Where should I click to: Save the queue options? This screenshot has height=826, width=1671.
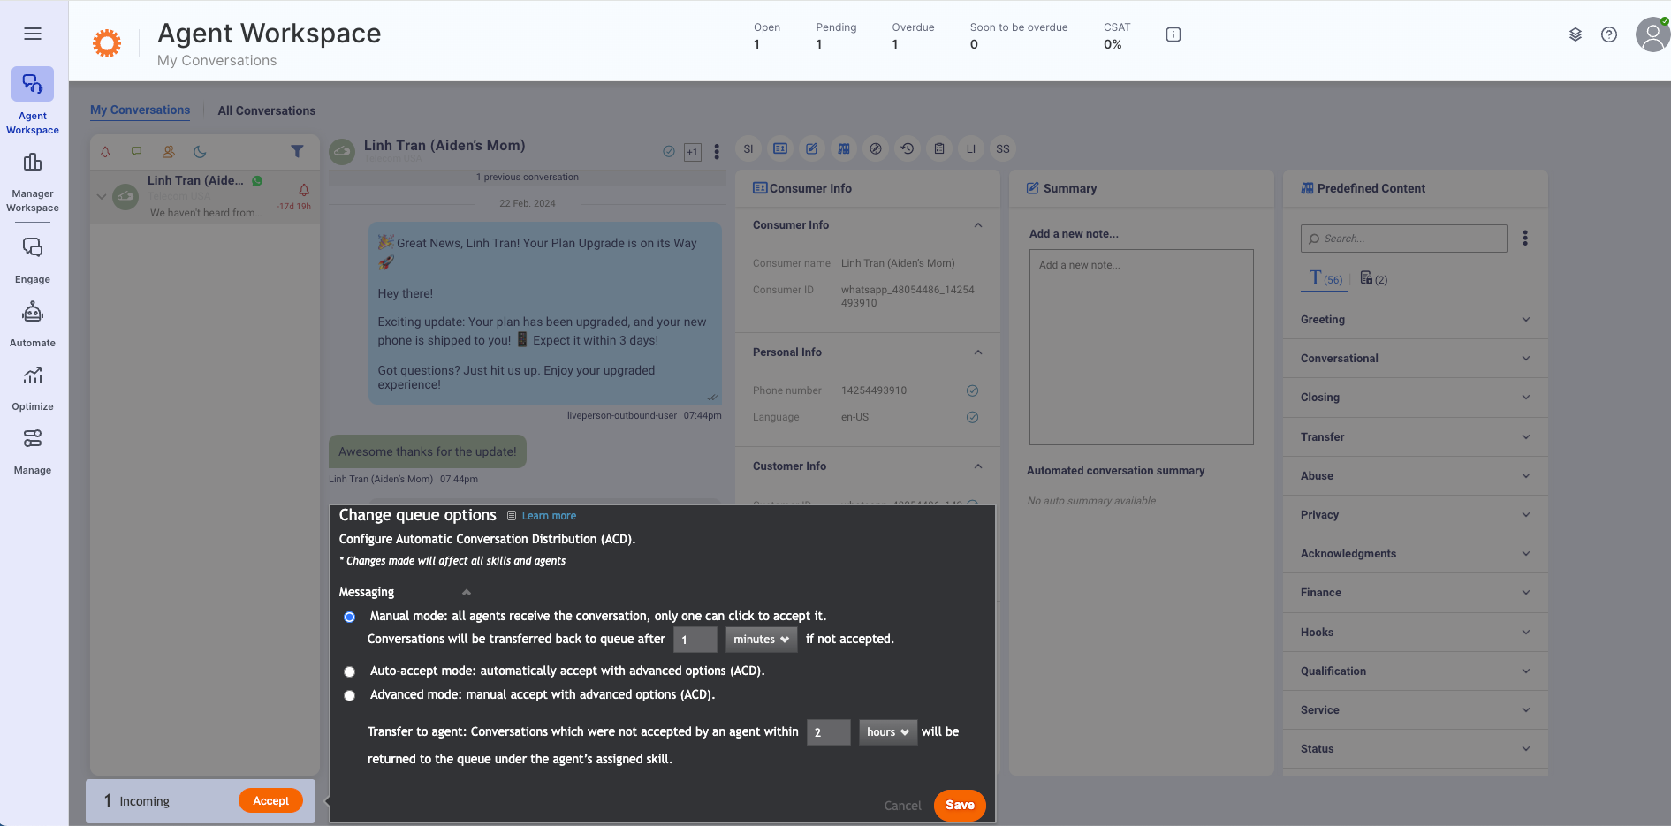[x=960, y=805]
